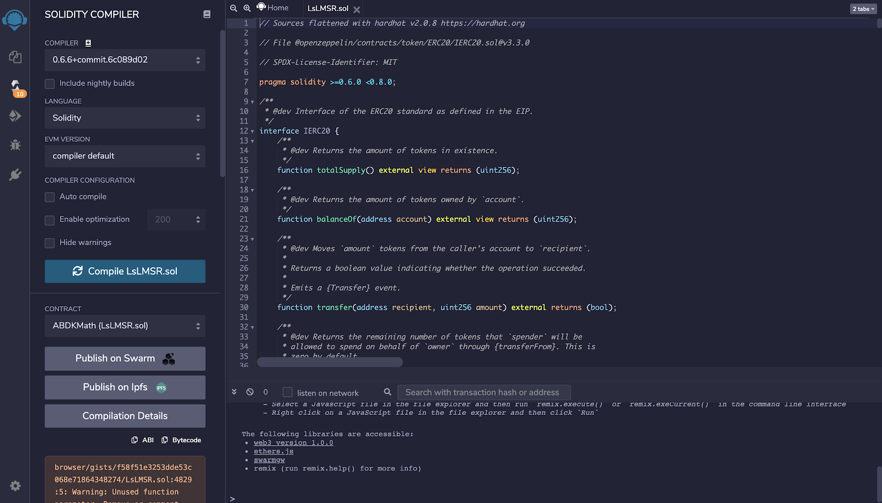882x503 pixels.
Task: Toggle listen on network checkbox
Action: coord(287,392)
